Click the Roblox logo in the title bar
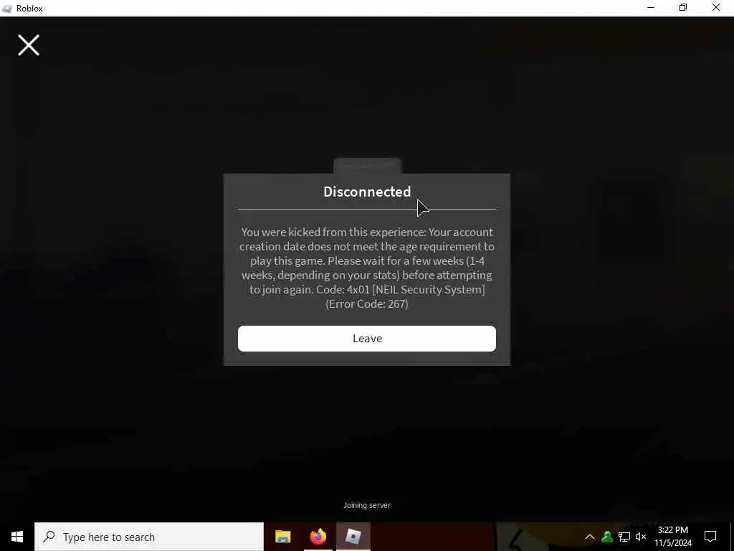 (6, 9)
